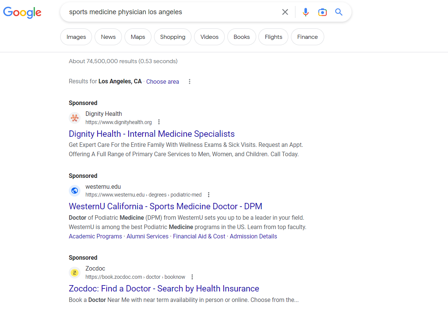448x318 pixels.
Task: Click the Academic Programs sitelink
Action: tap(95, 237)
